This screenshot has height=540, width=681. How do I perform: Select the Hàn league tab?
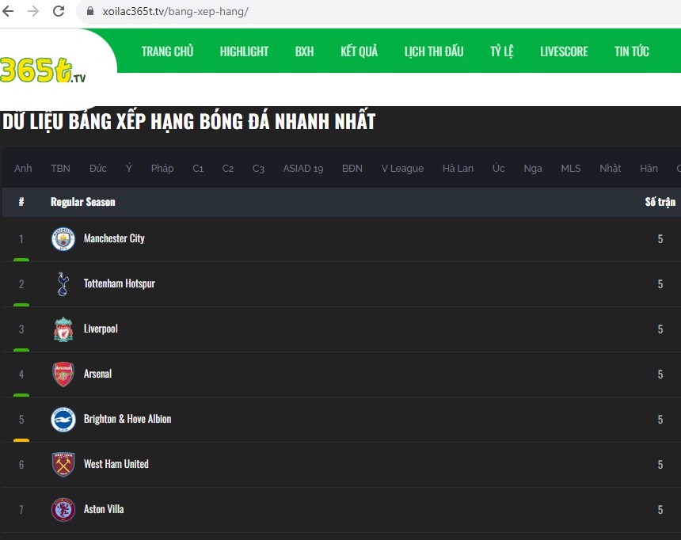coord(649,168)
